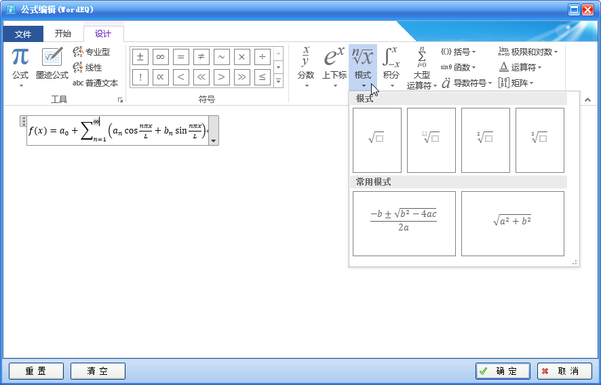This screenshot has height=385, width=601.
Task: Open the 文件 file tab
Action: (23, 34)
